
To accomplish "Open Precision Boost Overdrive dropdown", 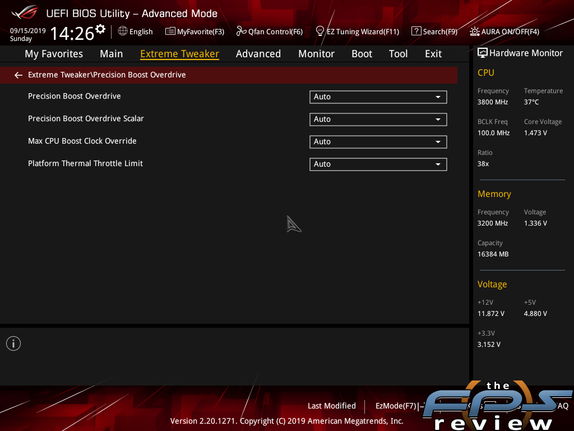I will pyautogui.click(x=378, y=97).
